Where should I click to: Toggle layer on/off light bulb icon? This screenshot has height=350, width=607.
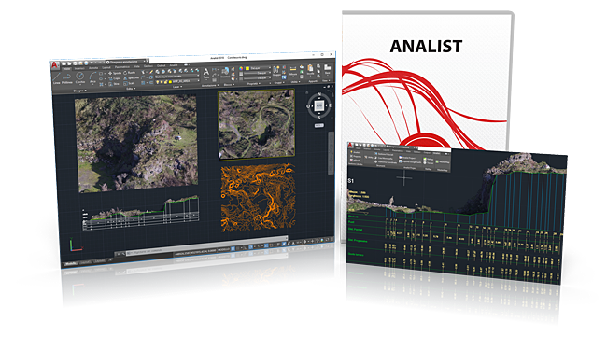click(x=157, y=82)
